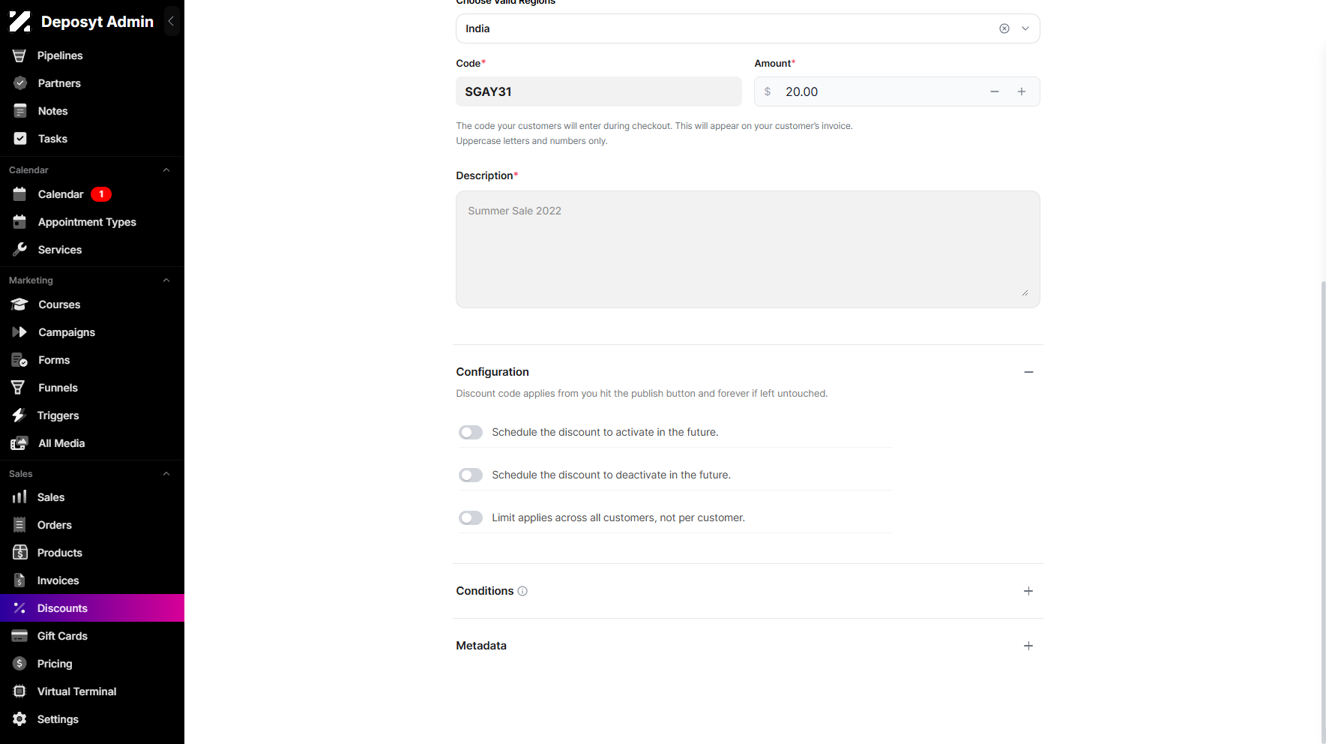Click the Triggers lightning bolt icon
The height and width of the screenshot is (744, 1326).
point(19,415)
